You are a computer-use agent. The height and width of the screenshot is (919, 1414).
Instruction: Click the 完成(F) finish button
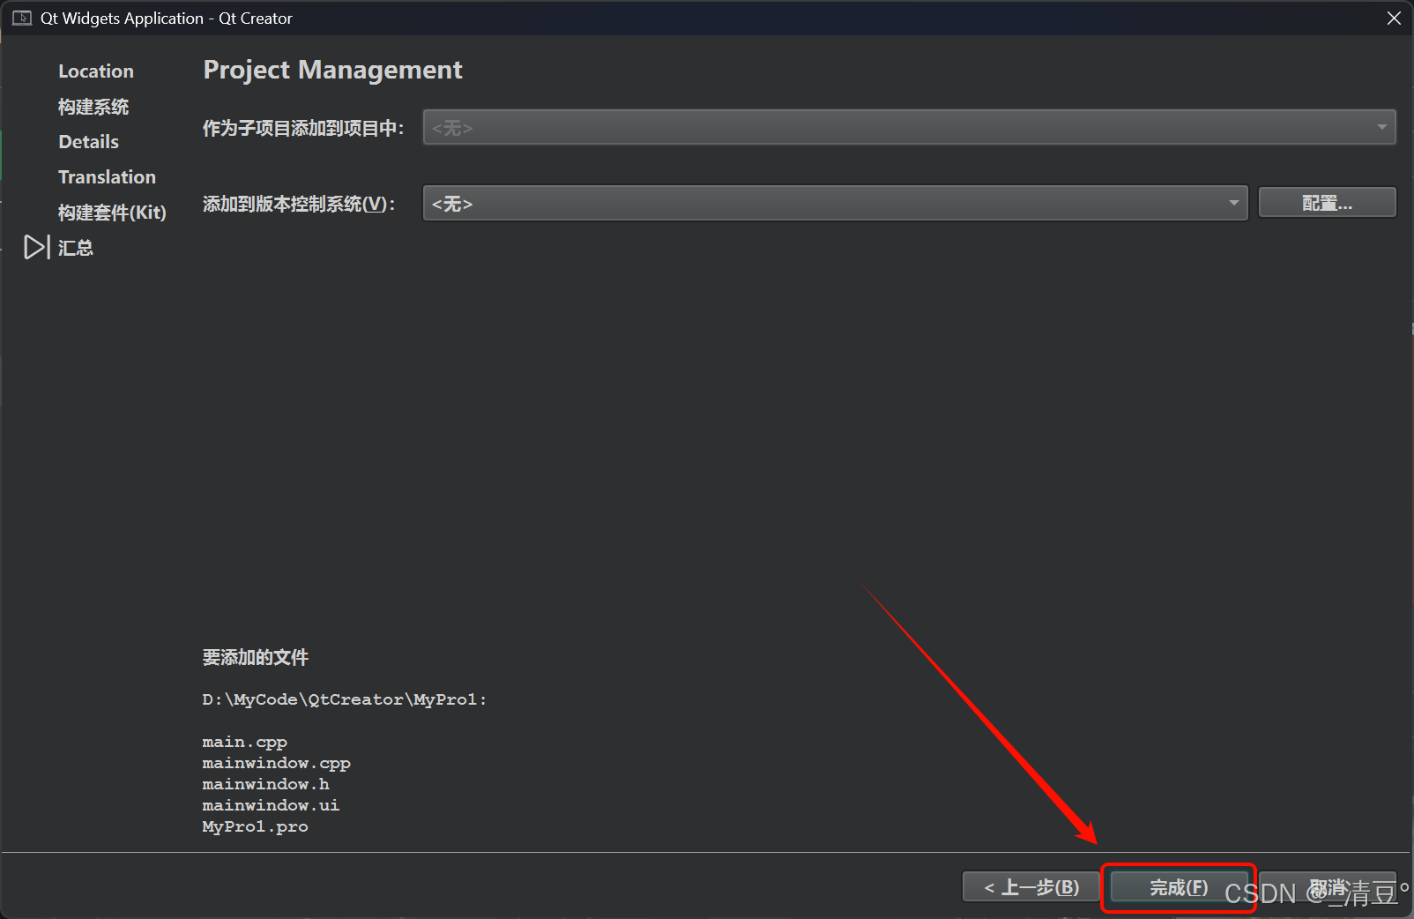pyautogui.click(x=1179, y=887)
